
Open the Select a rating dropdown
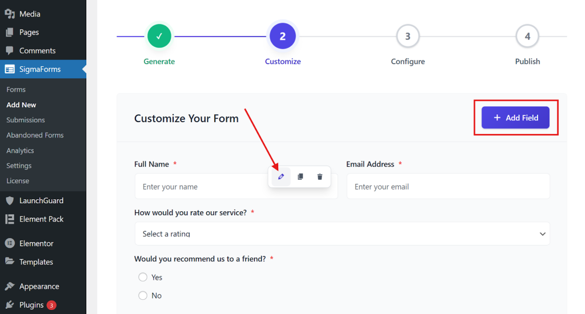342,234
